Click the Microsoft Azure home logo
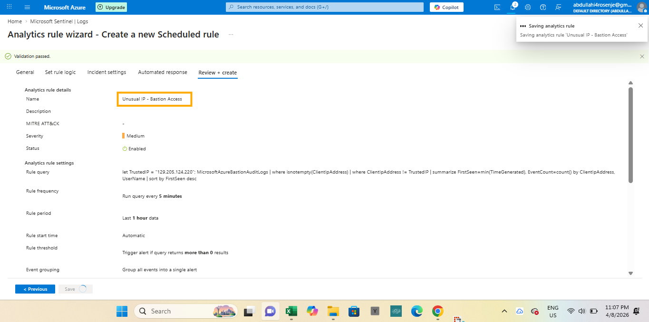Viewport: 649px width, 322px height. (65, 7)
